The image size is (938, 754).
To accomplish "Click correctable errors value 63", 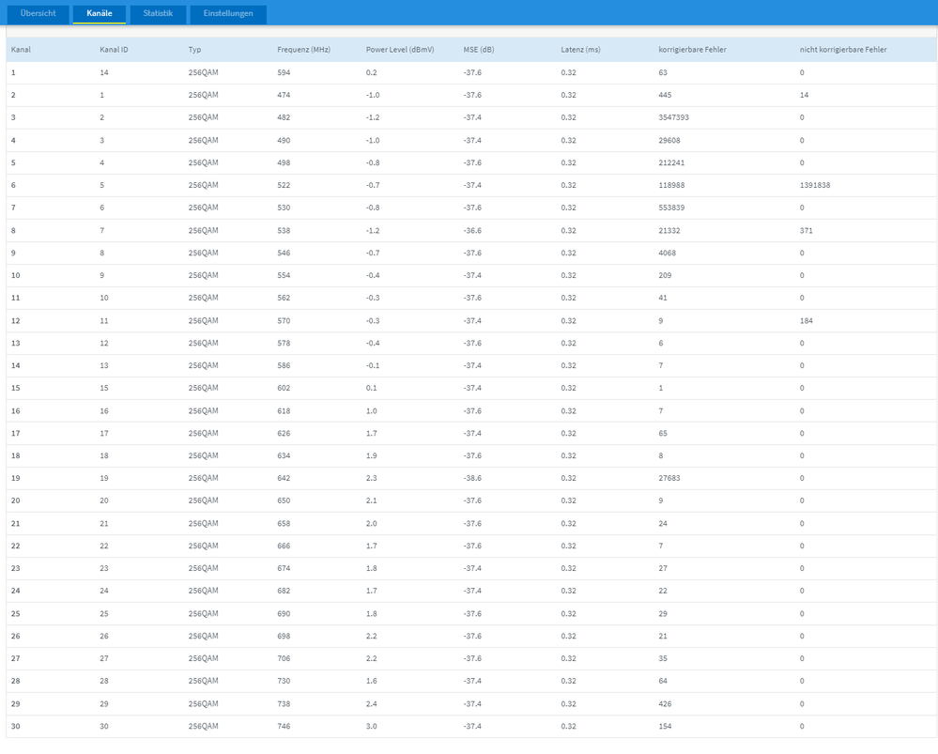I will tap(663, 72).
